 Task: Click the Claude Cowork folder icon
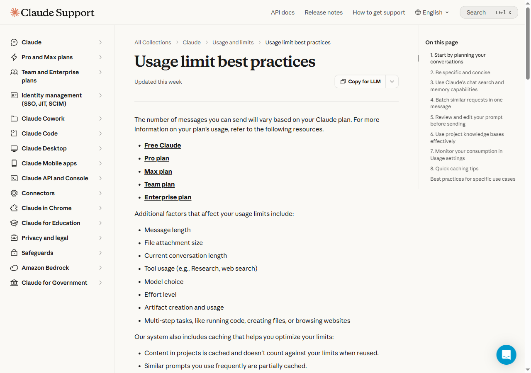click(x=14, y=119)
